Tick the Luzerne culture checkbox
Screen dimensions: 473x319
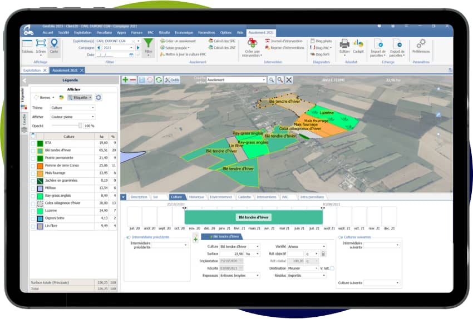pos(33,211)
